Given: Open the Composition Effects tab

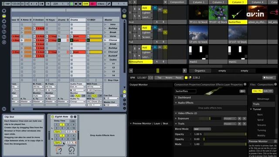Looking at the screenshot, I should pyautogui.click(x=212, y=85).
